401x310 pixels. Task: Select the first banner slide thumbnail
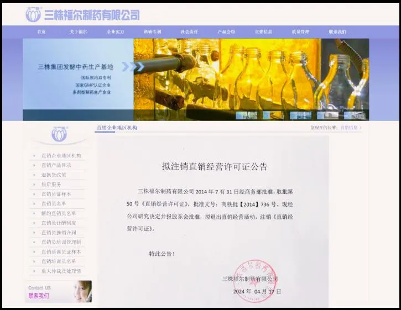point(246,115)
